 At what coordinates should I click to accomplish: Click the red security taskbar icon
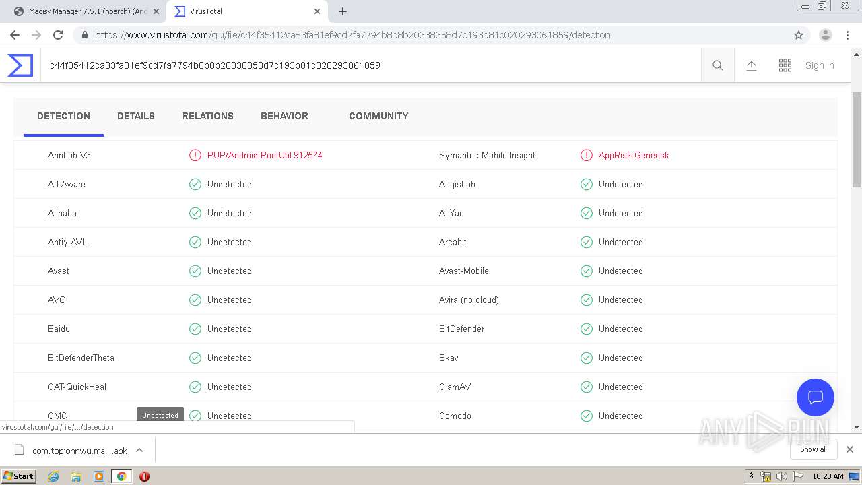[144, 476]
